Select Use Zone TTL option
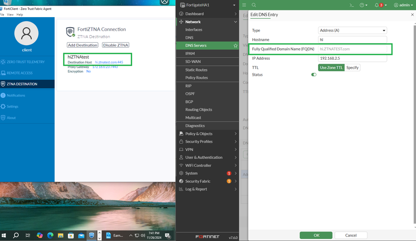 coord(331,68)
